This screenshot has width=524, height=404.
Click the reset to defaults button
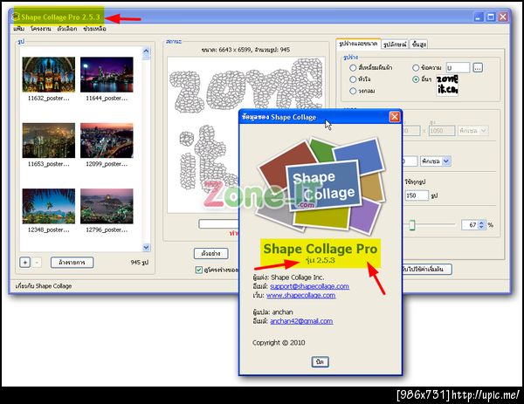pyautogui.click(x=427, y=269)
